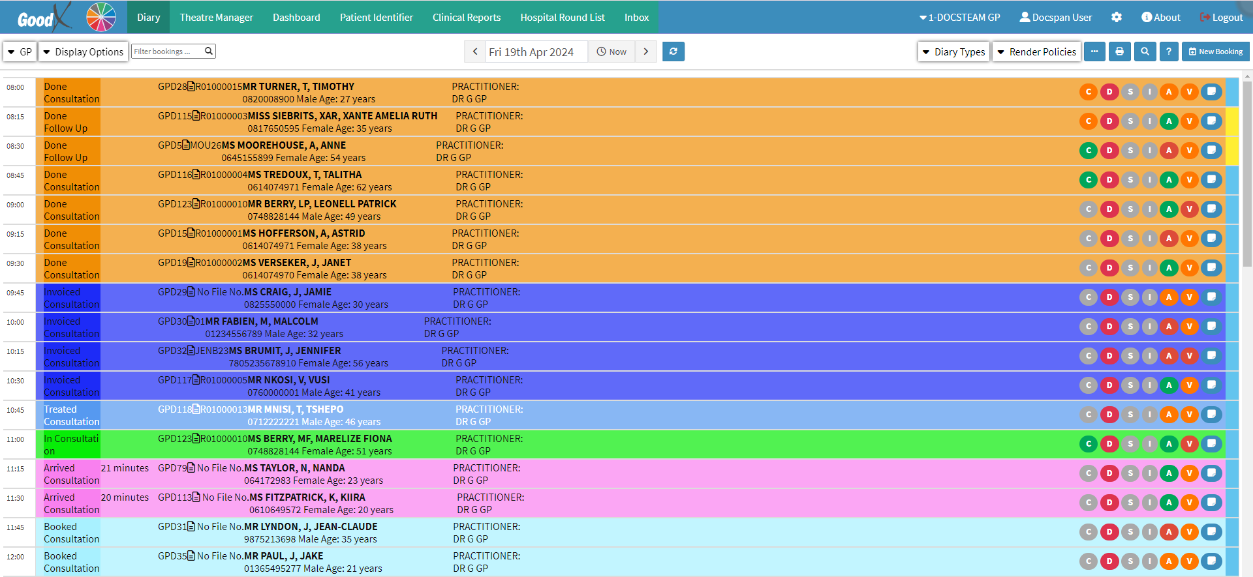Viewport: 1253px width, 577px height.
Task: Click the magnifier search button in toolbar
Action: [1145, 52]
